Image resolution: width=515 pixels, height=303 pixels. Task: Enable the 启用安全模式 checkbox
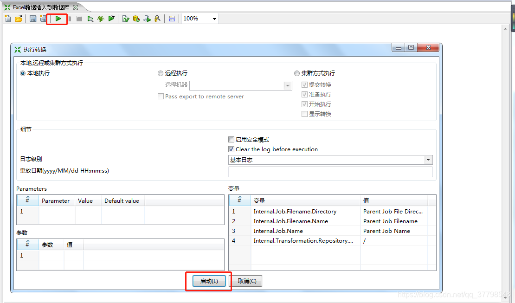click(231, 140)
